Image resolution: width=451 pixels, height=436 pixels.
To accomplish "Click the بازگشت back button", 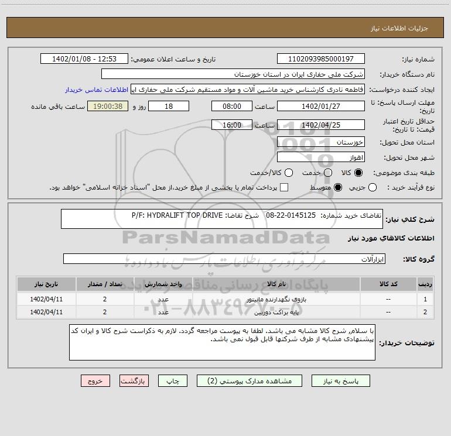I will 134,381.
